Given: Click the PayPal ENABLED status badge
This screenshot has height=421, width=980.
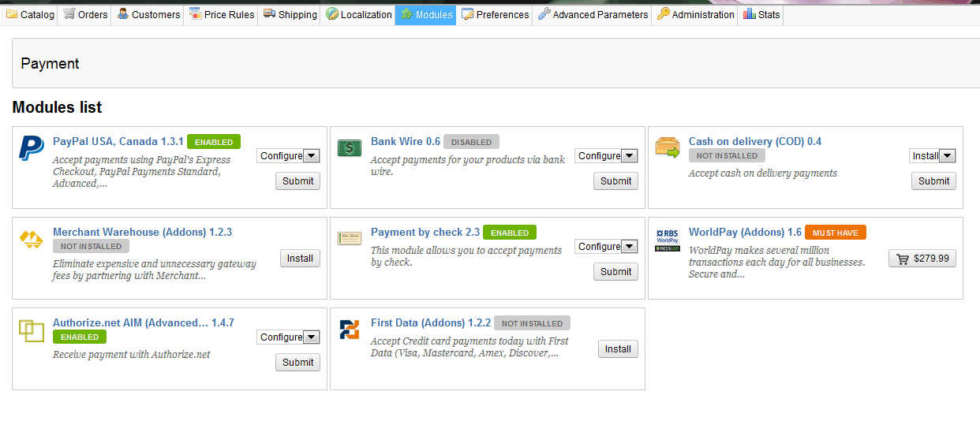Looking at the screenshot, I should [x=214, y=142].
